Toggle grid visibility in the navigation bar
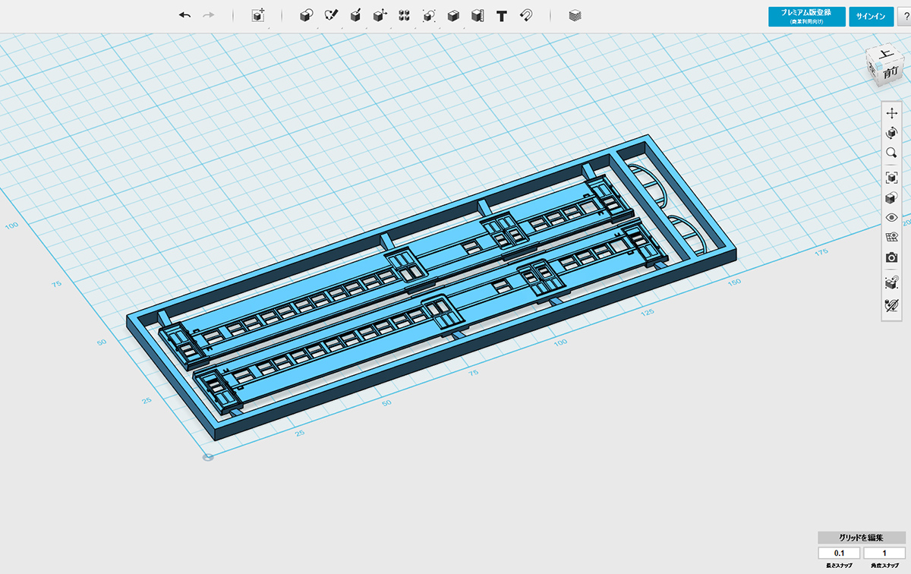Screen dimensions: 911x574 [892, 238]
